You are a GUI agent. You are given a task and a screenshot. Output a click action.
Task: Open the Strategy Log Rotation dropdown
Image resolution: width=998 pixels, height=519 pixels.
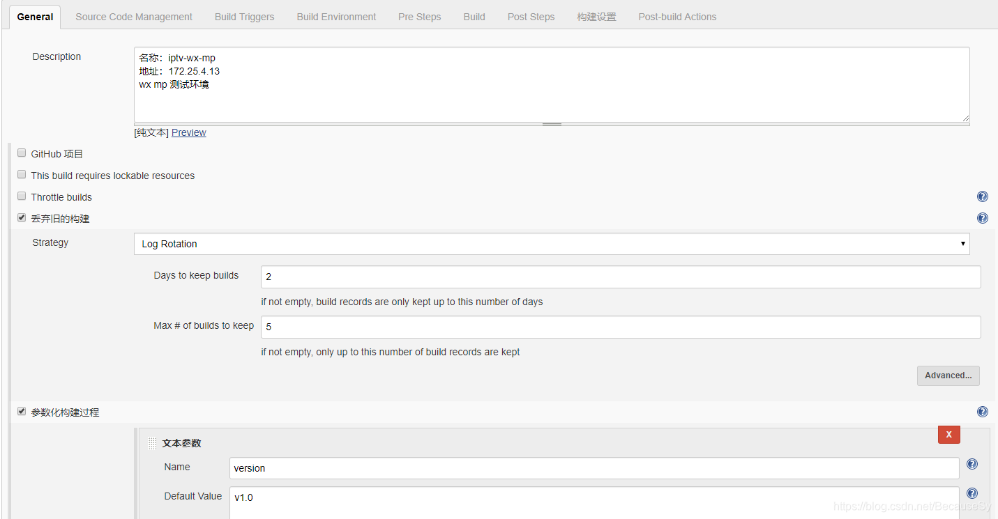552,244
